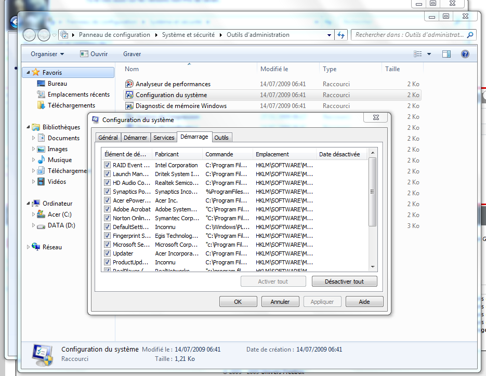Click the Annuler button
486x376 pixels.
pyautogui.click(x=280, y=302)
